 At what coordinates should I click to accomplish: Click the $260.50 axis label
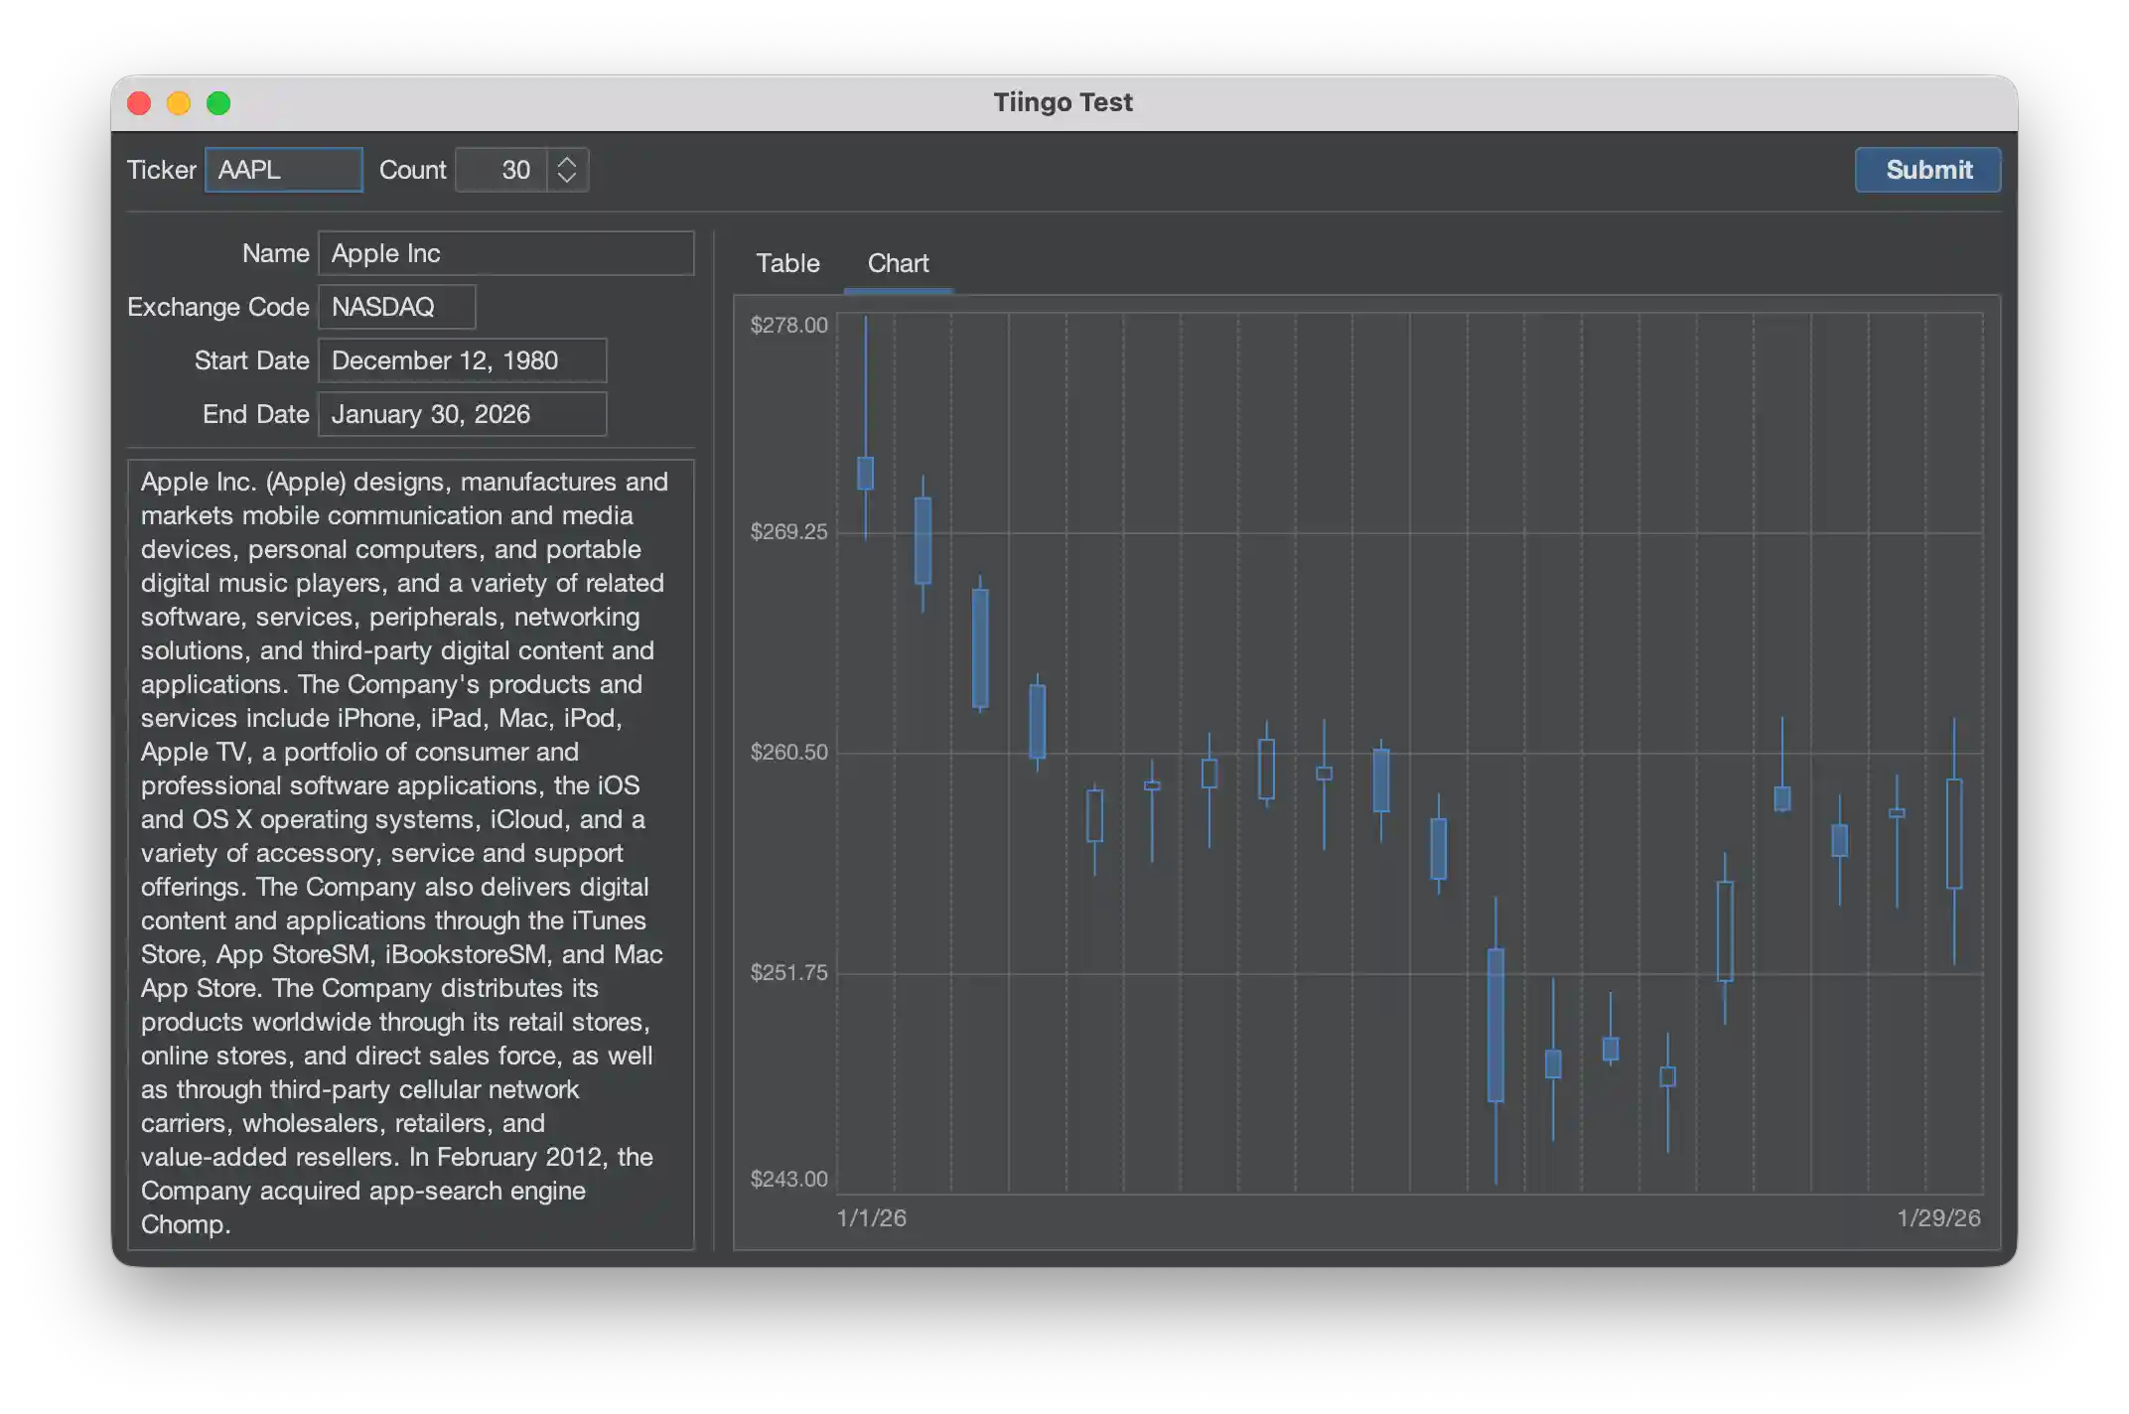788,753
